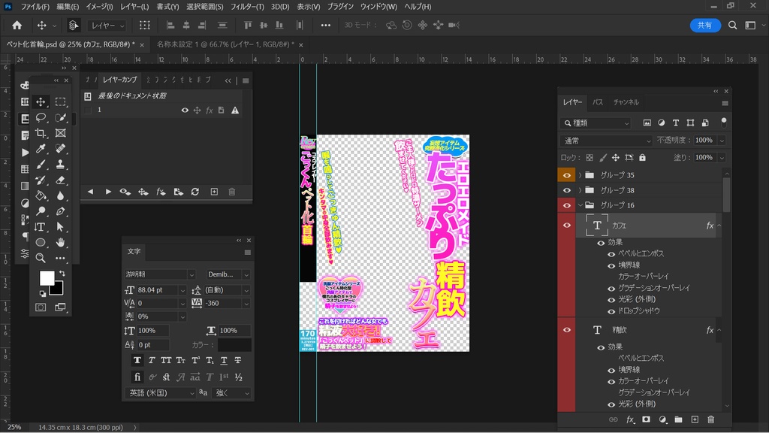
Task: Open the レイヤー(L) menu
Action: point(134,7)
